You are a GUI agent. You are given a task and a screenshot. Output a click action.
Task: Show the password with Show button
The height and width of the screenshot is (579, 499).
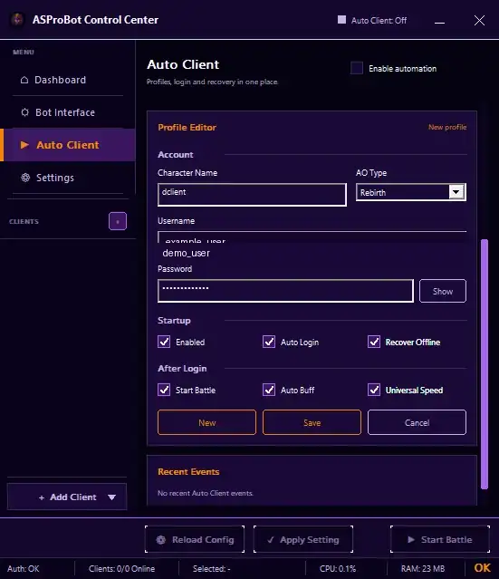[443, 291]
